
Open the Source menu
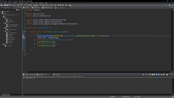tap(10, 3)
